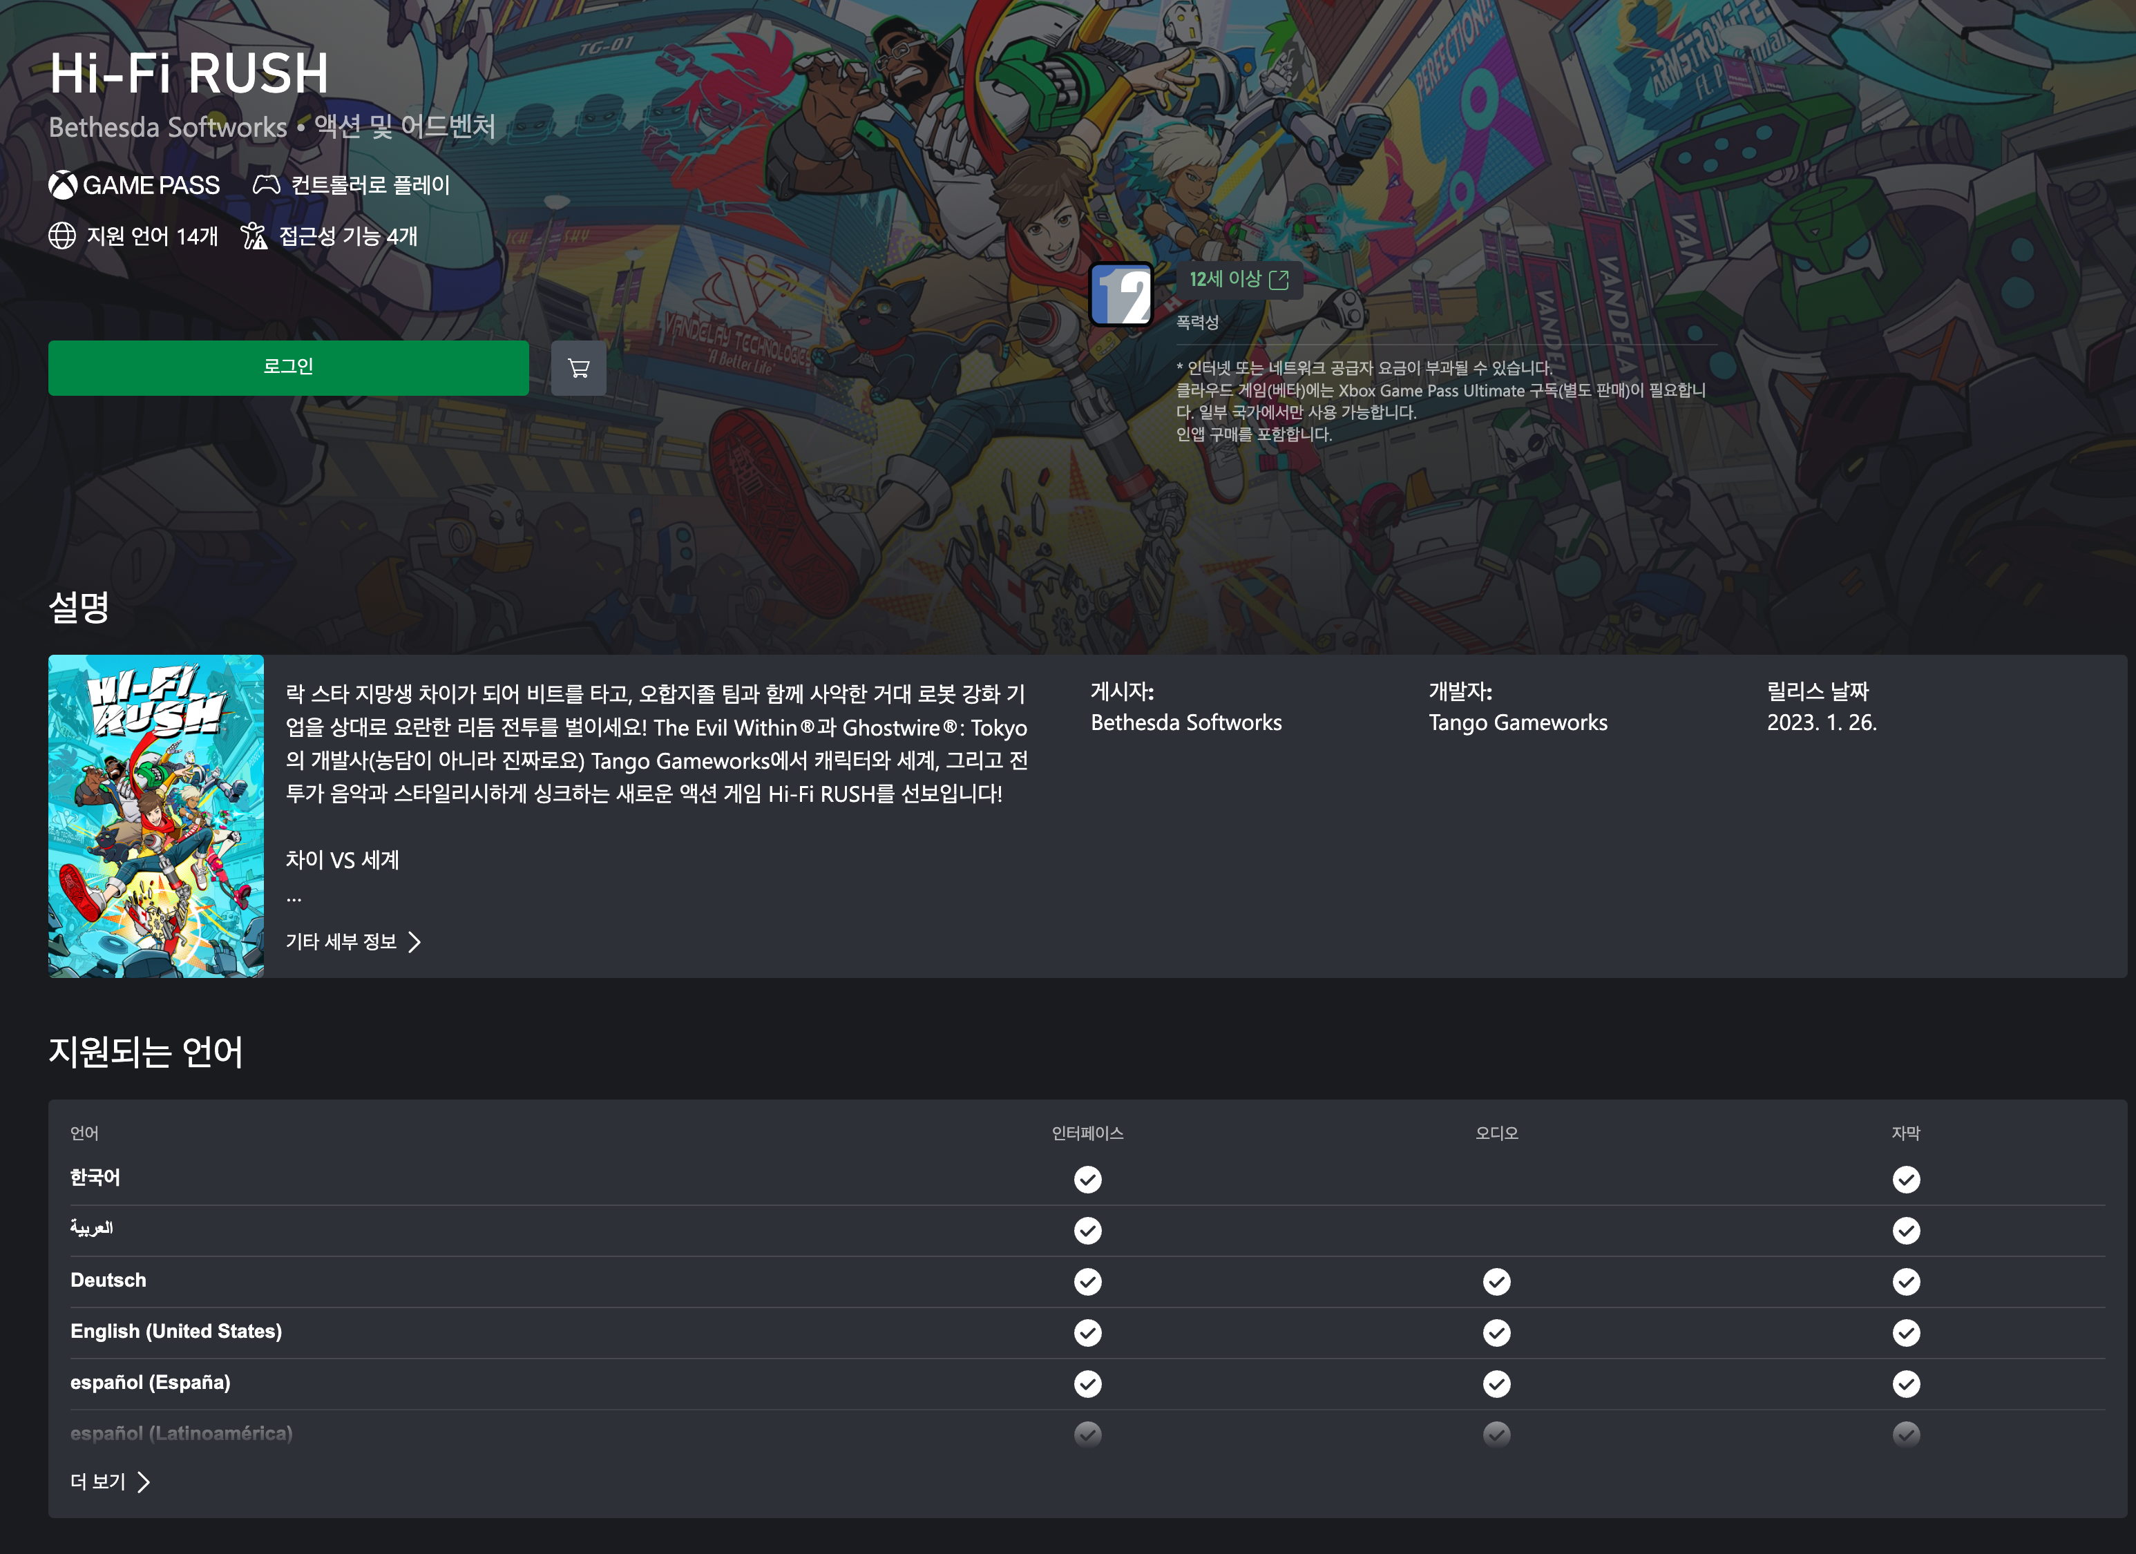
Task: Click Deutsch subtitle check mark
Action: [x=1906, y=1281]
